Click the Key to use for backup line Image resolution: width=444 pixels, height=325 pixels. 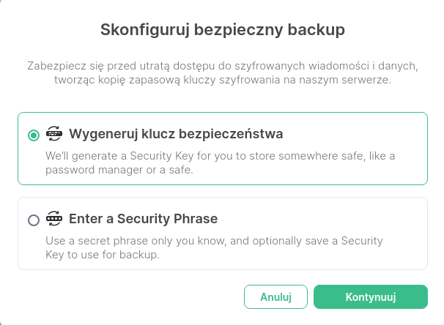tap(103, 255)
